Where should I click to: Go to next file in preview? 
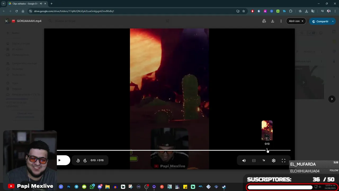click(x=332, y=99)
